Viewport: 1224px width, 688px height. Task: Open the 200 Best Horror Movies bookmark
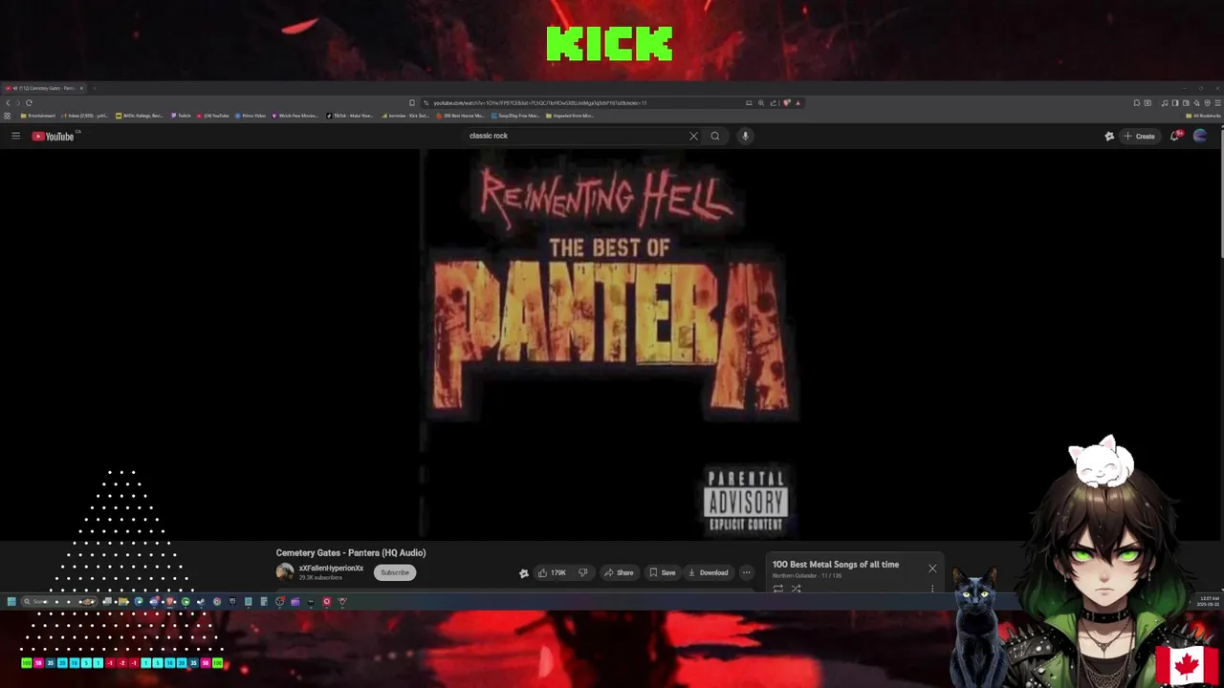(461, 116)
